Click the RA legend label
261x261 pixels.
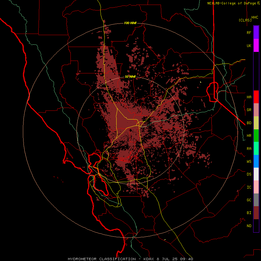click(249, 148)
